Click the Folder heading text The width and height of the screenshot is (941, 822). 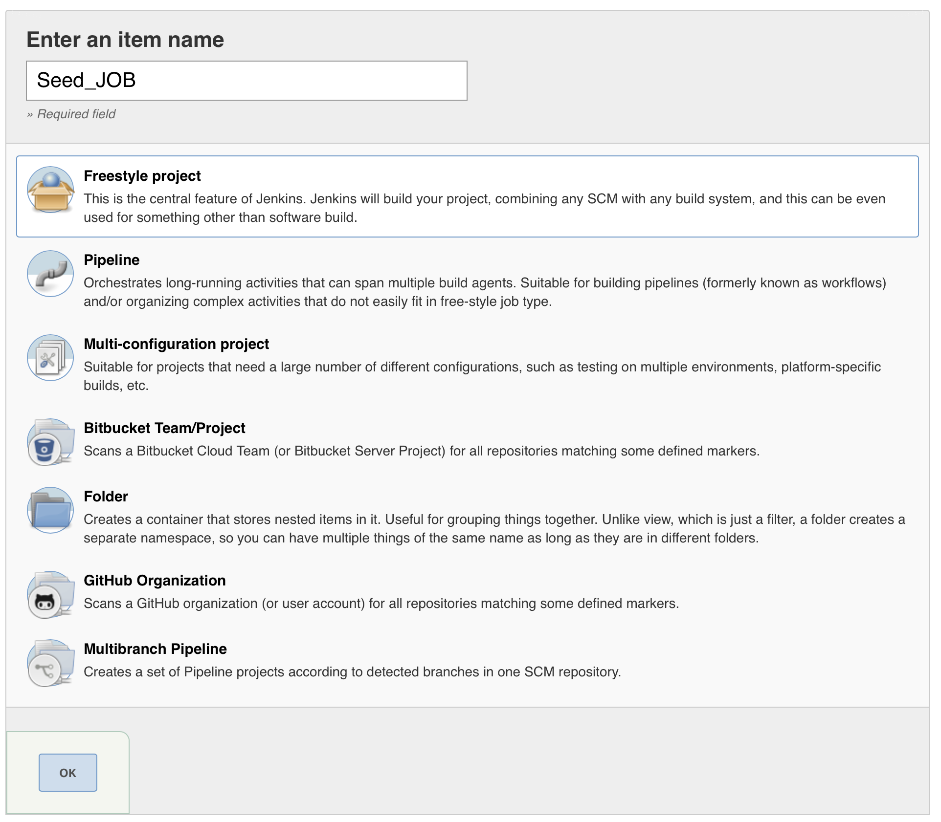[106, 496]
